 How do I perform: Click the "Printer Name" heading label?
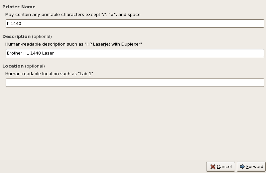coord(19,7)
